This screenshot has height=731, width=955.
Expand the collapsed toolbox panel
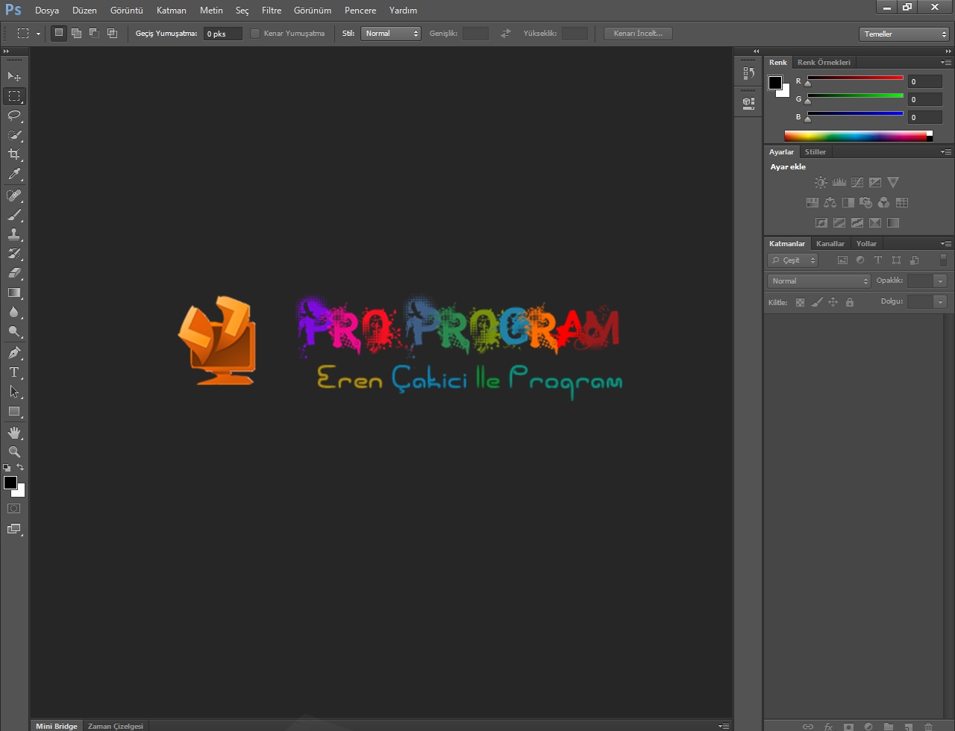coord(6,51)
